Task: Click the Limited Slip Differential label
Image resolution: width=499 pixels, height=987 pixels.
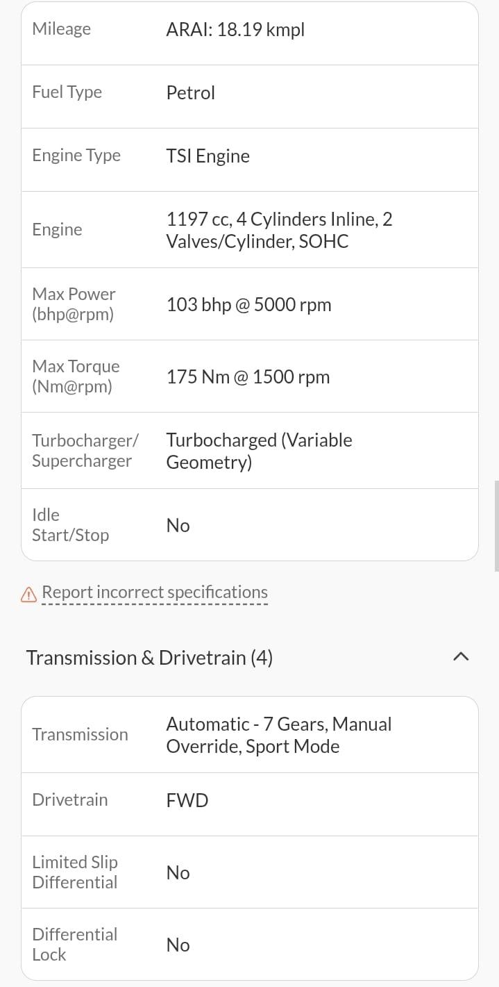Action: pos(75,872)
